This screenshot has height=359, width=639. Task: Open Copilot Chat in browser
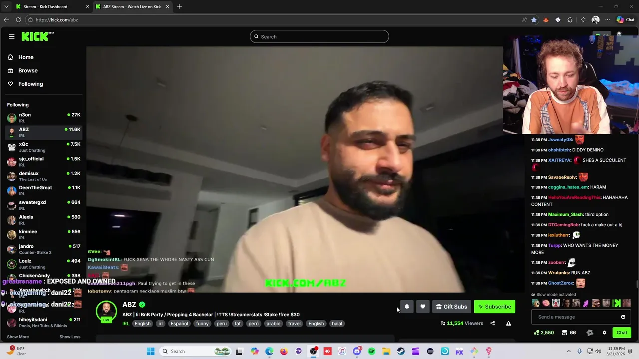pos(625,20)
